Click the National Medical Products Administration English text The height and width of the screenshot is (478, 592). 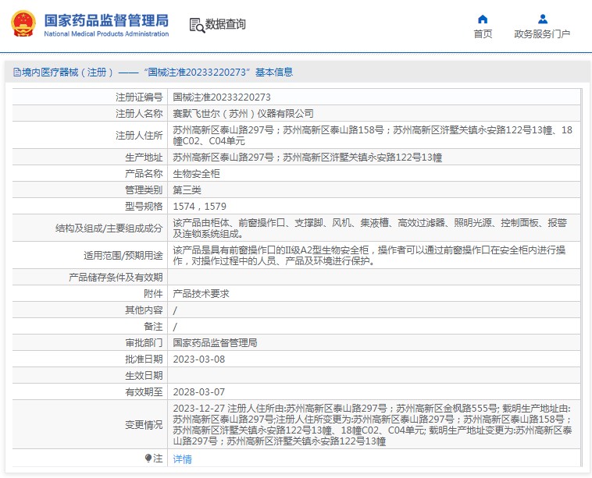105,34
